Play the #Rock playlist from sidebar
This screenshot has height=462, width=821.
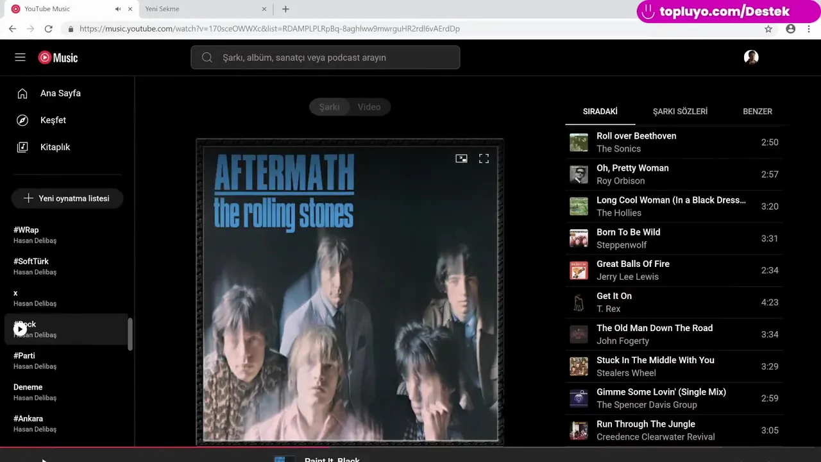click(20, 329)
